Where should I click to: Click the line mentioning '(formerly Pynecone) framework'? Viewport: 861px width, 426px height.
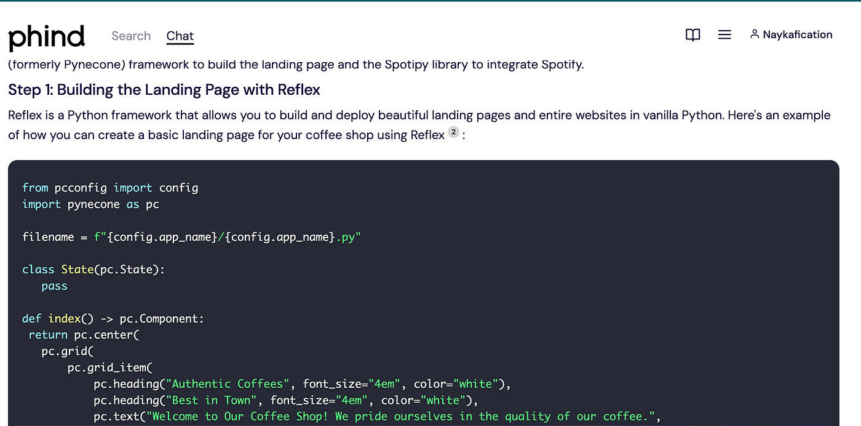click(296, 64)
